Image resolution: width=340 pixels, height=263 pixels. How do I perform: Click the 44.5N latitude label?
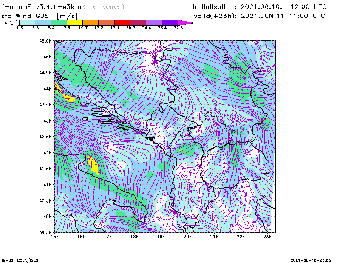[x=46, y=72]
